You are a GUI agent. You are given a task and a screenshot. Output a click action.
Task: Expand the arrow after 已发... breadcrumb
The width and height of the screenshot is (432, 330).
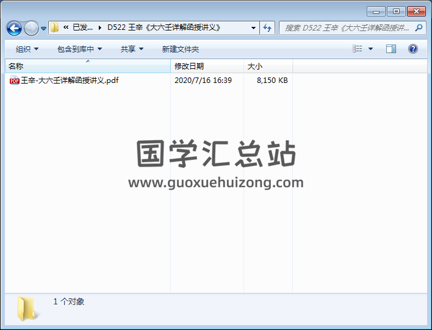[99, 27]
